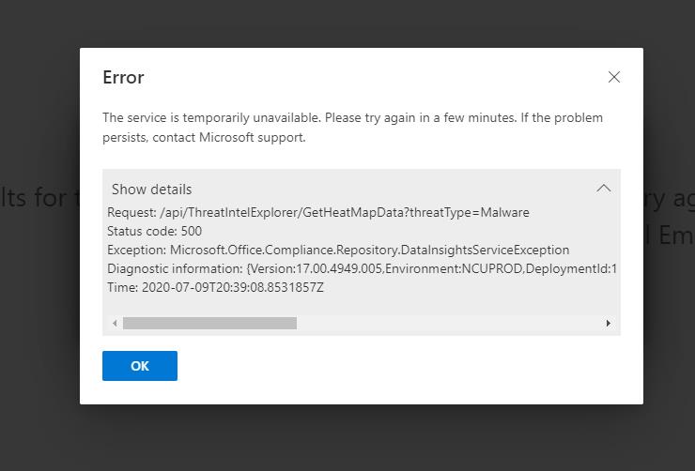Screen dimensions: 695x471
Task: Click the Error dialog title
Action: 123,77
